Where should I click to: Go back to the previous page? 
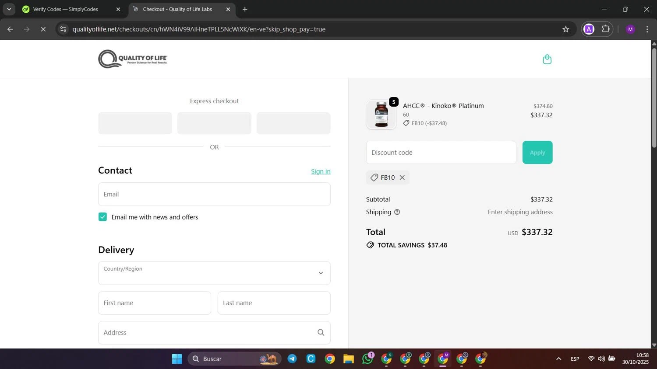[x=10, y=29]
